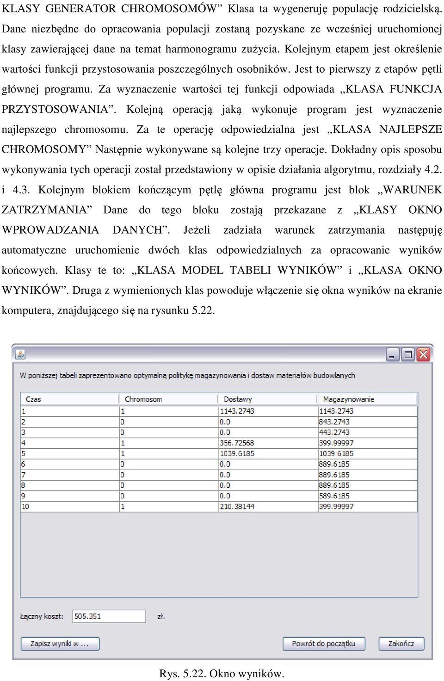Select Dostawy cell 210.38144

point(268,507)
